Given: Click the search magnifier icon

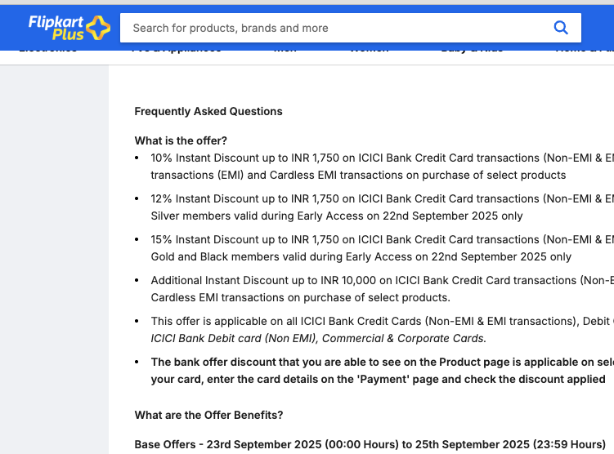Looking at the screenshot, I should pos(561,28).
